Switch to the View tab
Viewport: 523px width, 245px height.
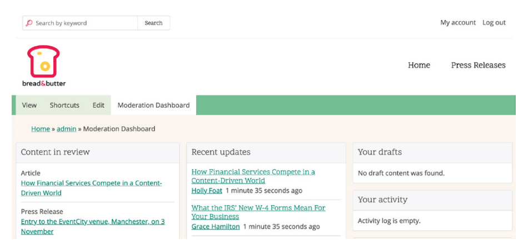pos(29,105)
